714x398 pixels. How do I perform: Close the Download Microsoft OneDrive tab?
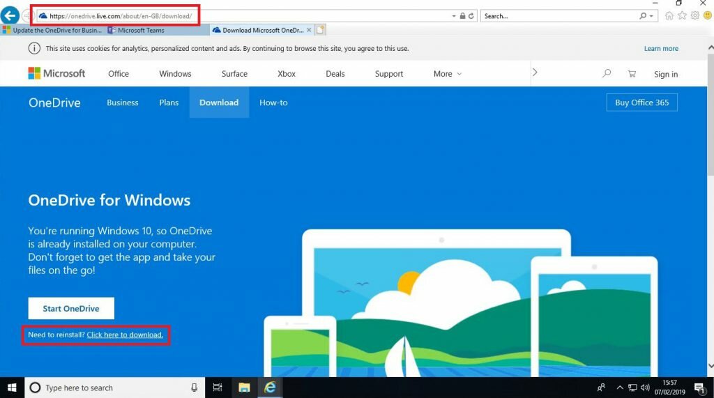click(x=309, y=30)
